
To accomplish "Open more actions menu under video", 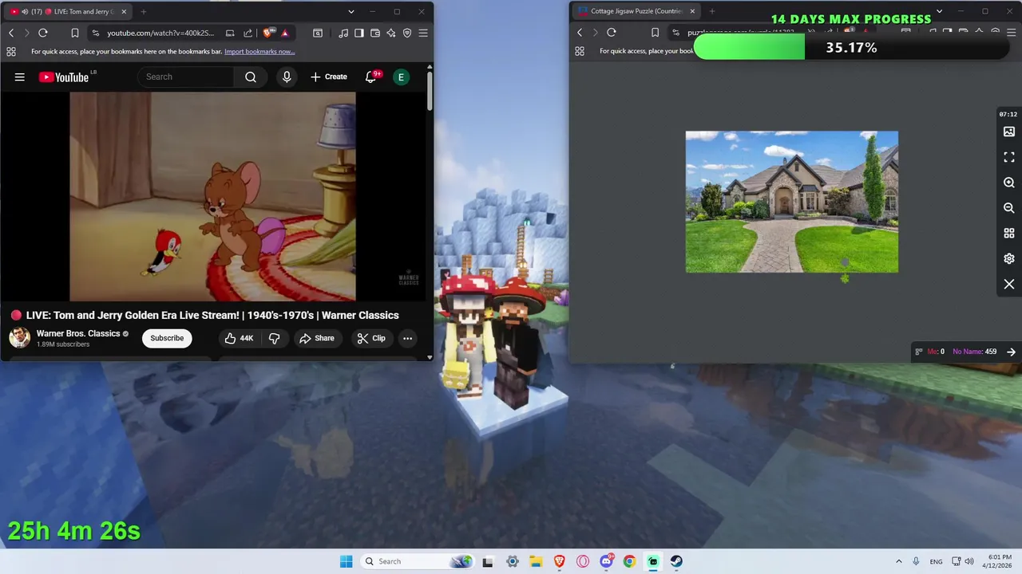I will coord(407,338).
